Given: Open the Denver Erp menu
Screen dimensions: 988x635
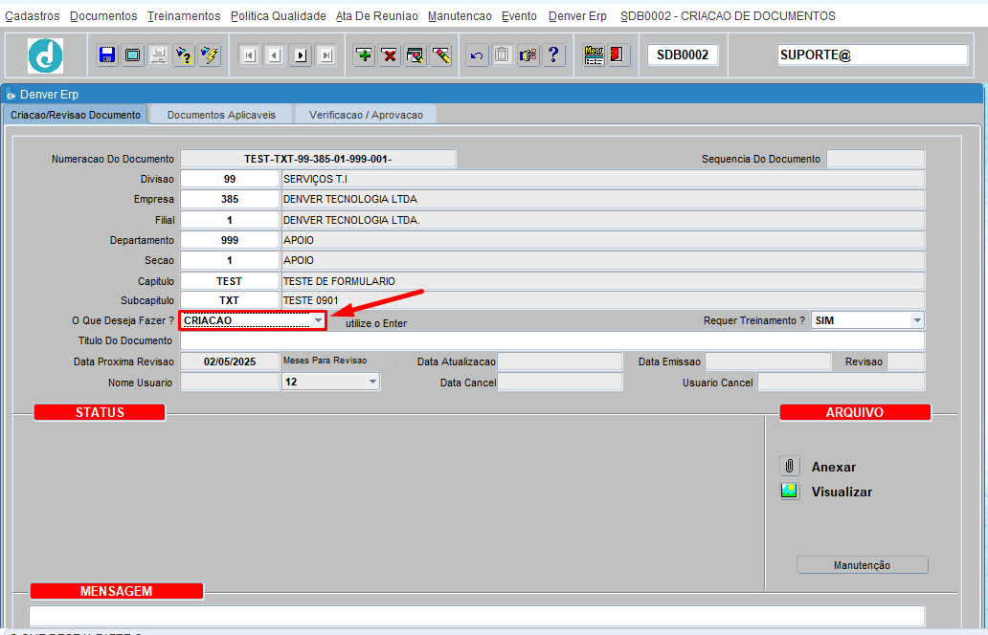Looking at the screenshot, I should coord(578,15).
